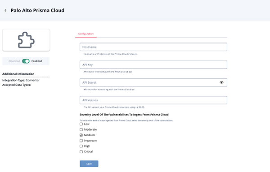The image size is (270, 172).
Task: Click the 'Additional Information' heading
Action: point(18,74)
